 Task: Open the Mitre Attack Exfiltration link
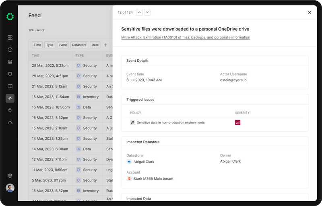[x=186, y=37]
